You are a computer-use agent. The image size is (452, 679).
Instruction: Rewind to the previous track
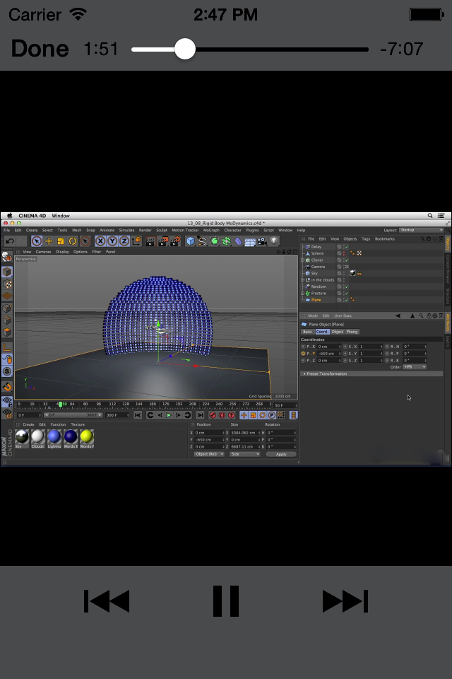[107, 601]
